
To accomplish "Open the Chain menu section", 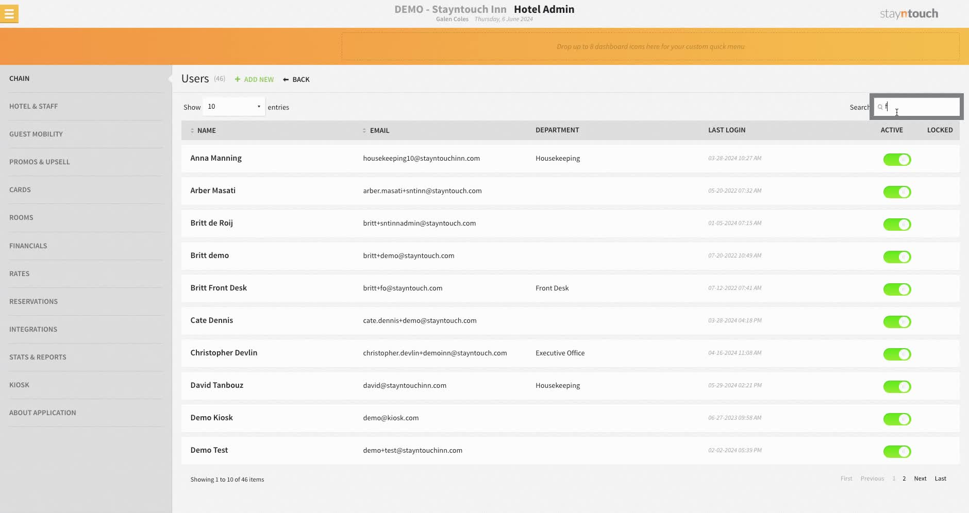I will pos(20,78).
